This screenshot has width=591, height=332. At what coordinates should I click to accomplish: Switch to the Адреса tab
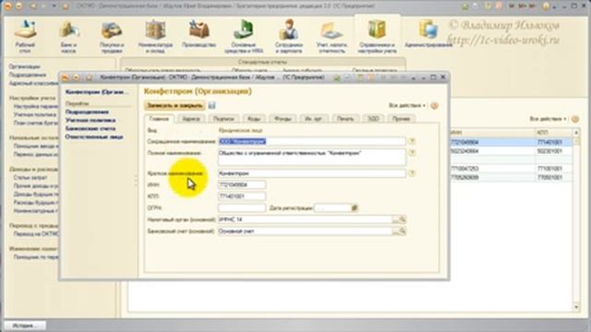point(191,119)
